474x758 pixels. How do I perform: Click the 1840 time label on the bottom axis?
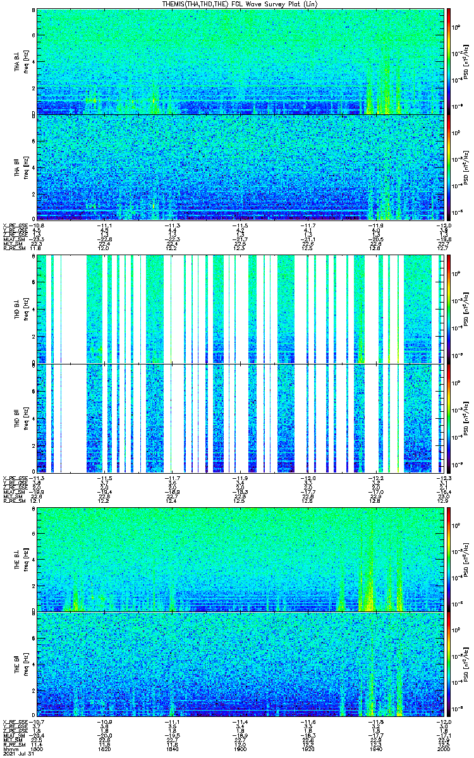(173, 749)
